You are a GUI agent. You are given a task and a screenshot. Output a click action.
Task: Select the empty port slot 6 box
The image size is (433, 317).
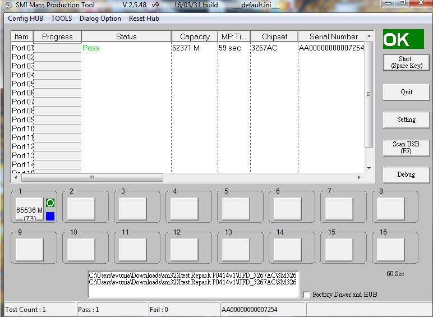(x=288, y=209)
